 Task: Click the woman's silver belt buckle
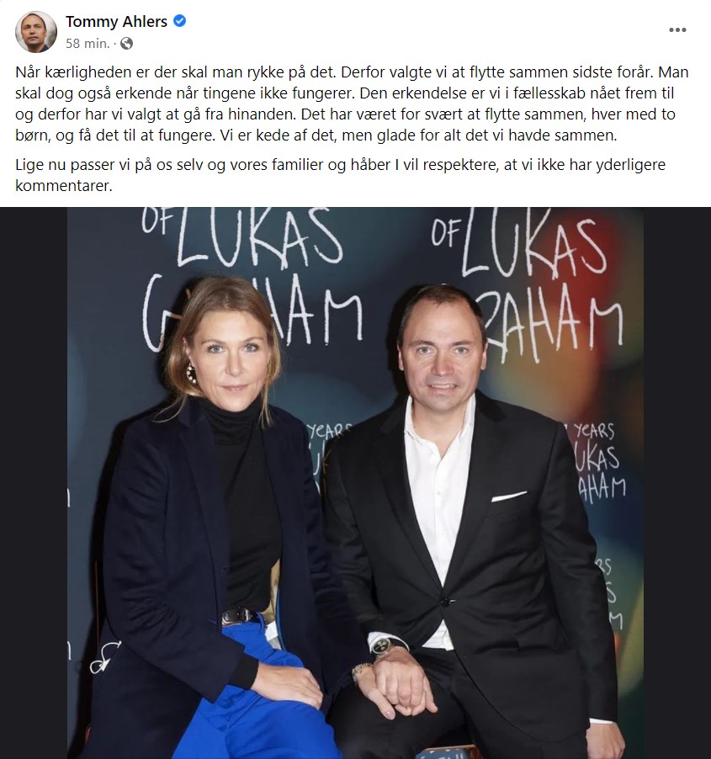232,617
